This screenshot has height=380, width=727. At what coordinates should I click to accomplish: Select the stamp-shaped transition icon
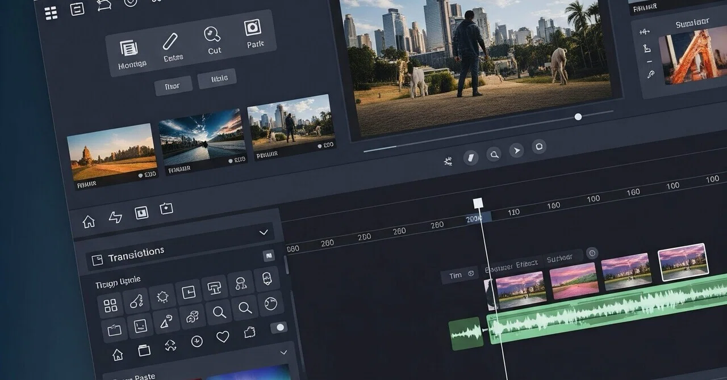[x=215, y=288]
